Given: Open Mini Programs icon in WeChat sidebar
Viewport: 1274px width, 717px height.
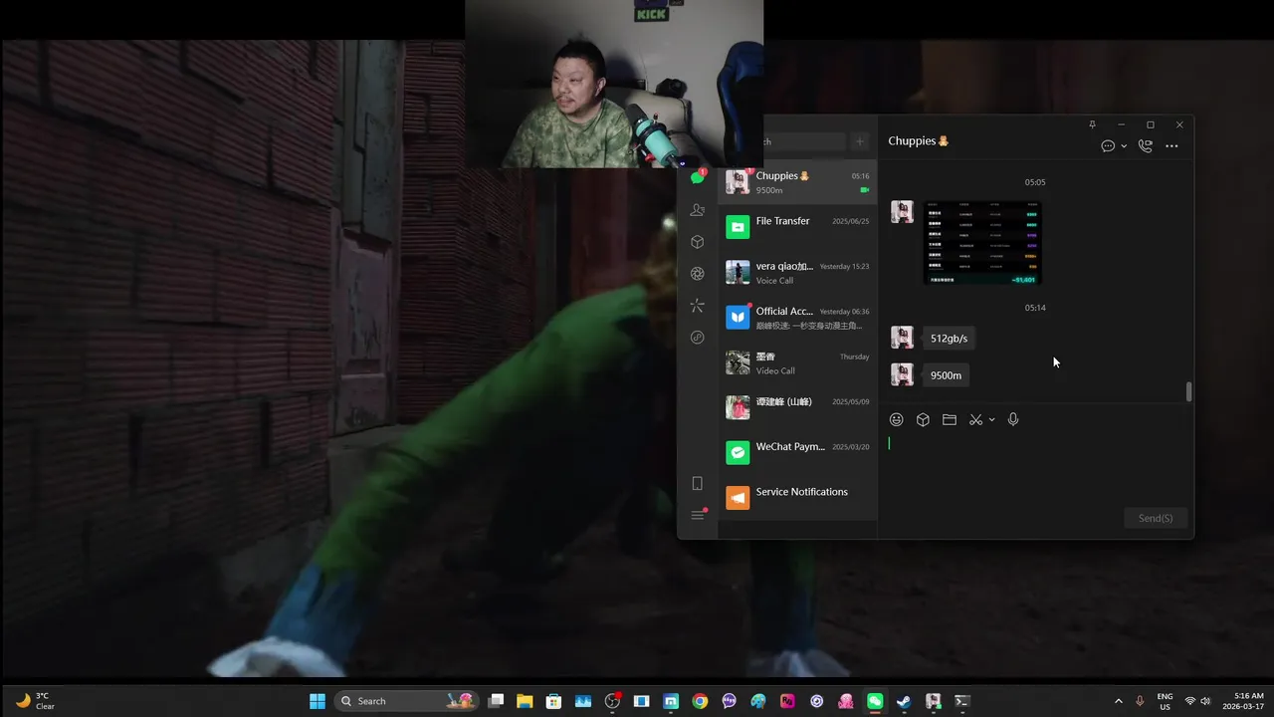Looking at the screenshot, I should tap(697, 338).
